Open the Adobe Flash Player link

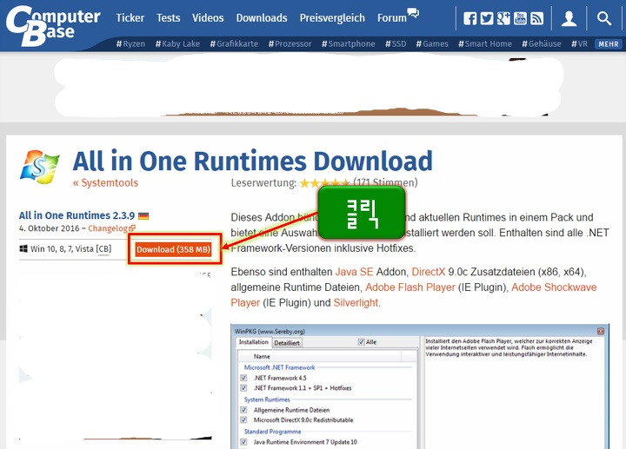(410, 287)
